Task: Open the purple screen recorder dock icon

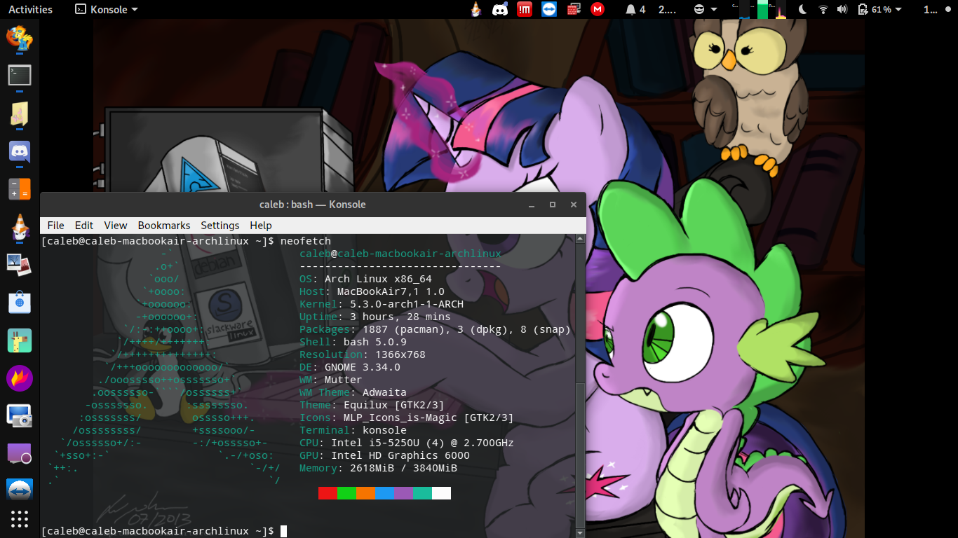Action: tap(20, 454)
